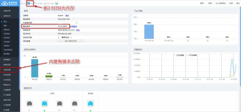241x112 pixels.
Task: Open 实时监控 real-time monitoring
Action: 7,34
